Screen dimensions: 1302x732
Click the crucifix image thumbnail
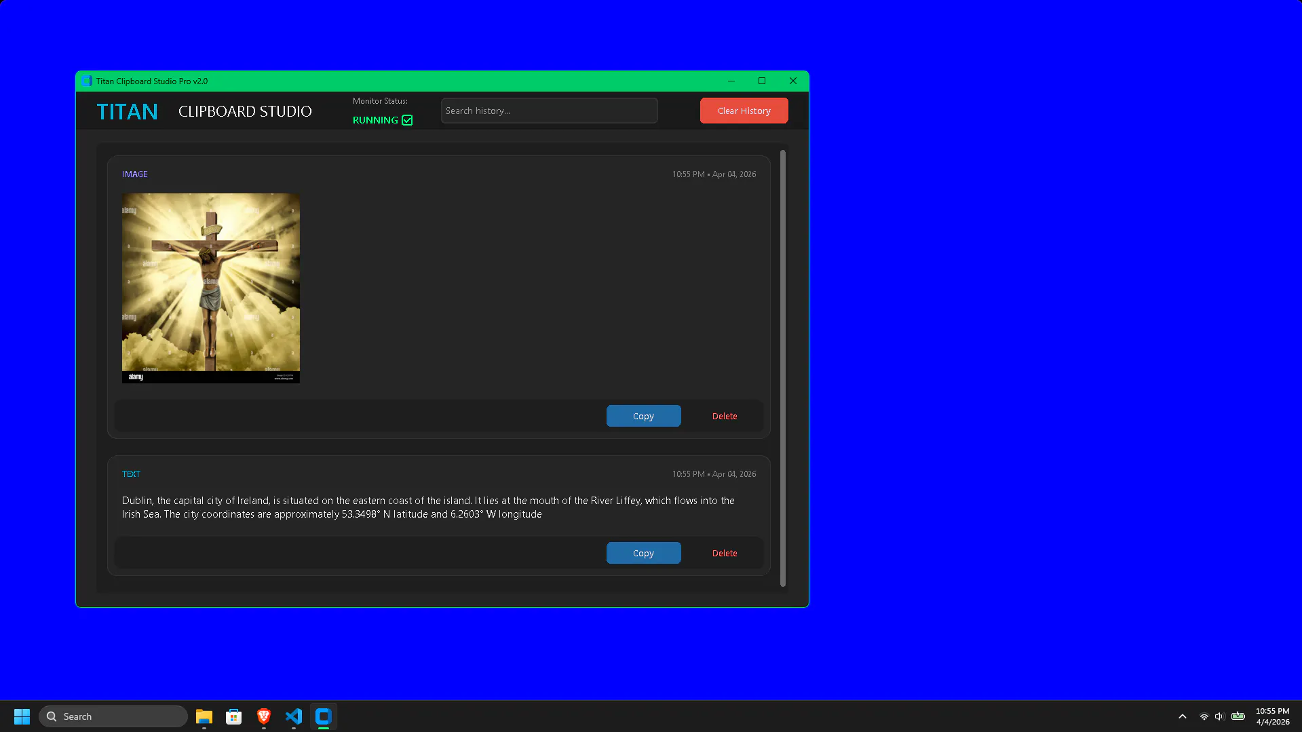211,288
